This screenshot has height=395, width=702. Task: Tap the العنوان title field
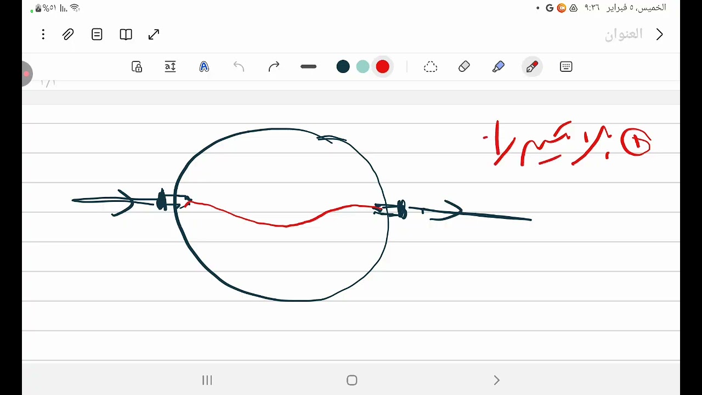point(624,35)
